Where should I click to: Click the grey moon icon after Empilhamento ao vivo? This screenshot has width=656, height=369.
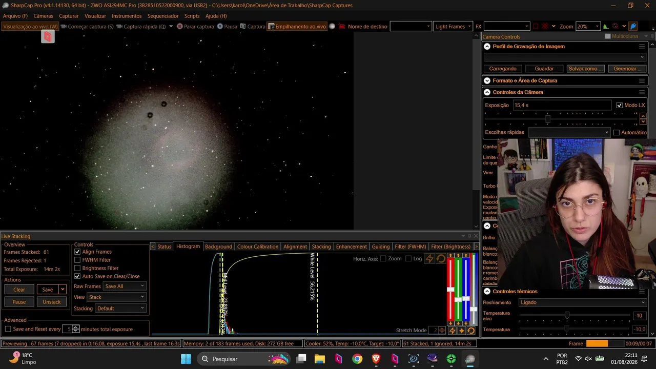coord(332,26)
